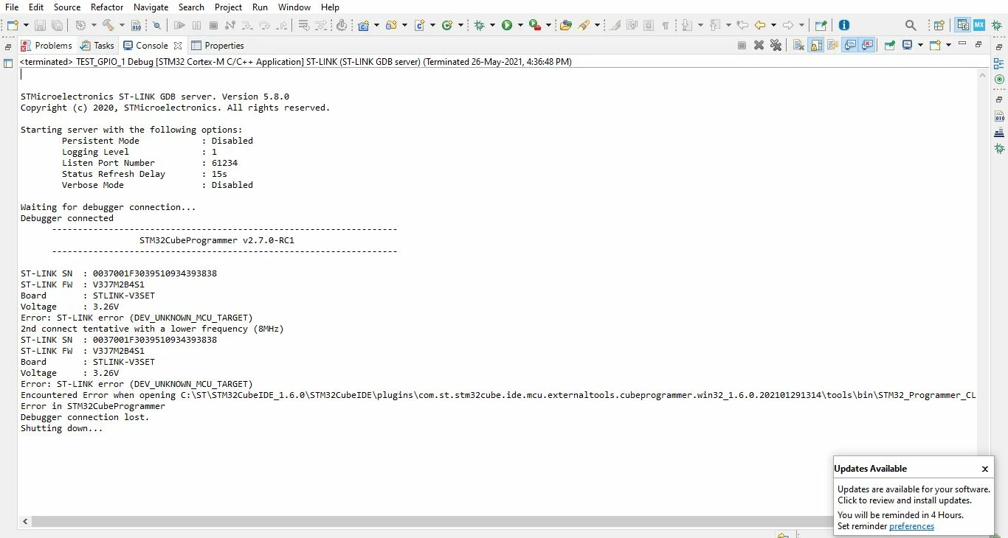Open the Refactor menu

click(107, 7)
